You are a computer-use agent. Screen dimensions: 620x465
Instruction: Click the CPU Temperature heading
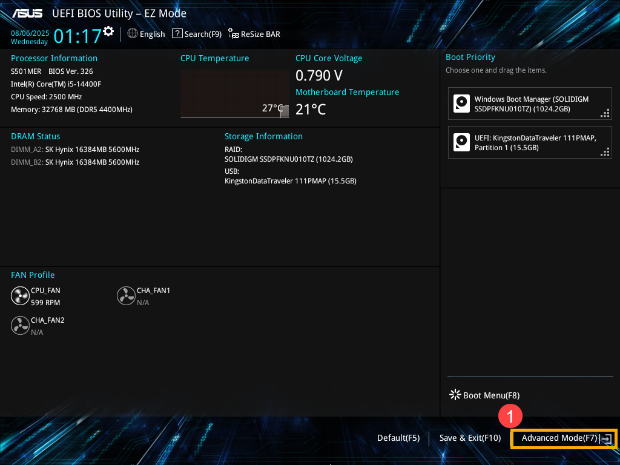pyautogui.click(x=215, y=58)
